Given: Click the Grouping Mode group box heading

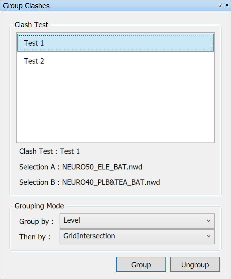Looking at the screenshot, I should [39, 206].
